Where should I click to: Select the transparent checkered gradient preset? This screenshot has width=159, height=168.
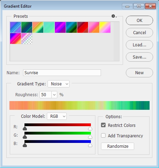pos(27,39)
